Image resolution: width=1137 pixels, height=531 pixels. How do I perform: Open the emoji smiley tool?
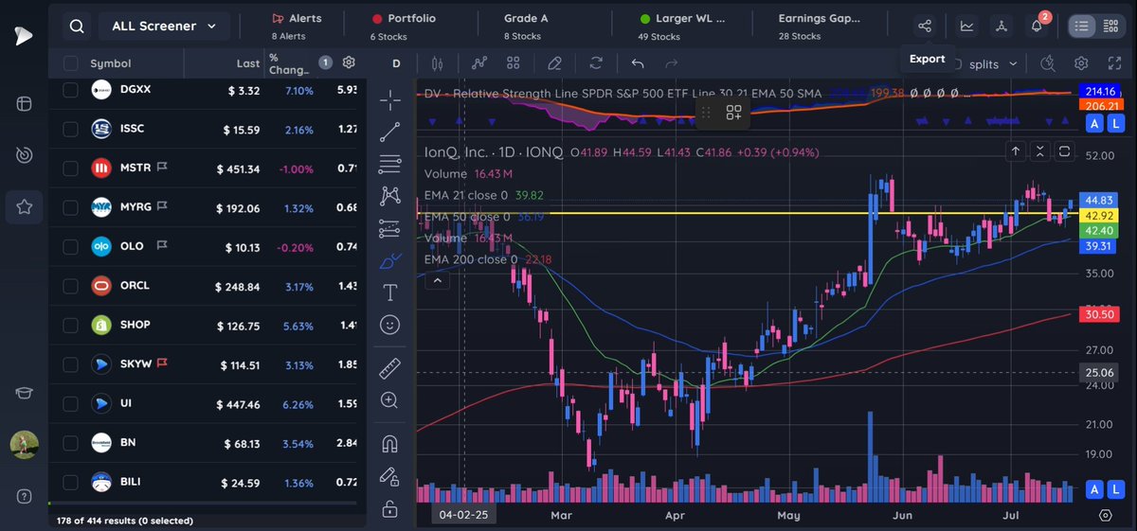click(389, 324)
